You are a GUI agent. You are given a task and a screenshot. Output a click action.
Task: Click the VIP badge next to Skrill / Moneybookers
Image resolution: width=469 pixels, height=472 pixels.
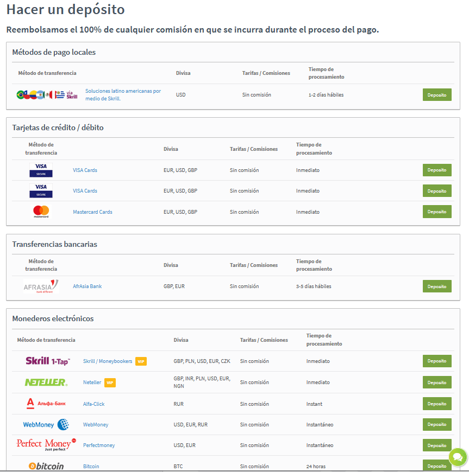coord(141,361)
